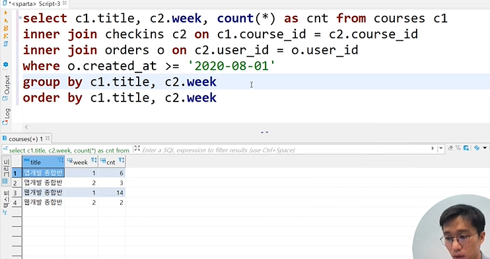Open cnt column filter and sort icon
Image resolution: width=490 pixels, height=259 pixels.
coord(122,160)
